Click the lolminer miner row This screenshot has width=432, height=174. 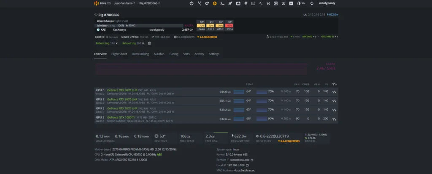139,26
